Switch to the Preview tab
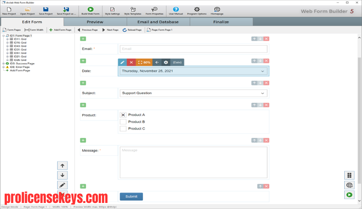Screen dimensions: 362x209 [x=95, y=22]
